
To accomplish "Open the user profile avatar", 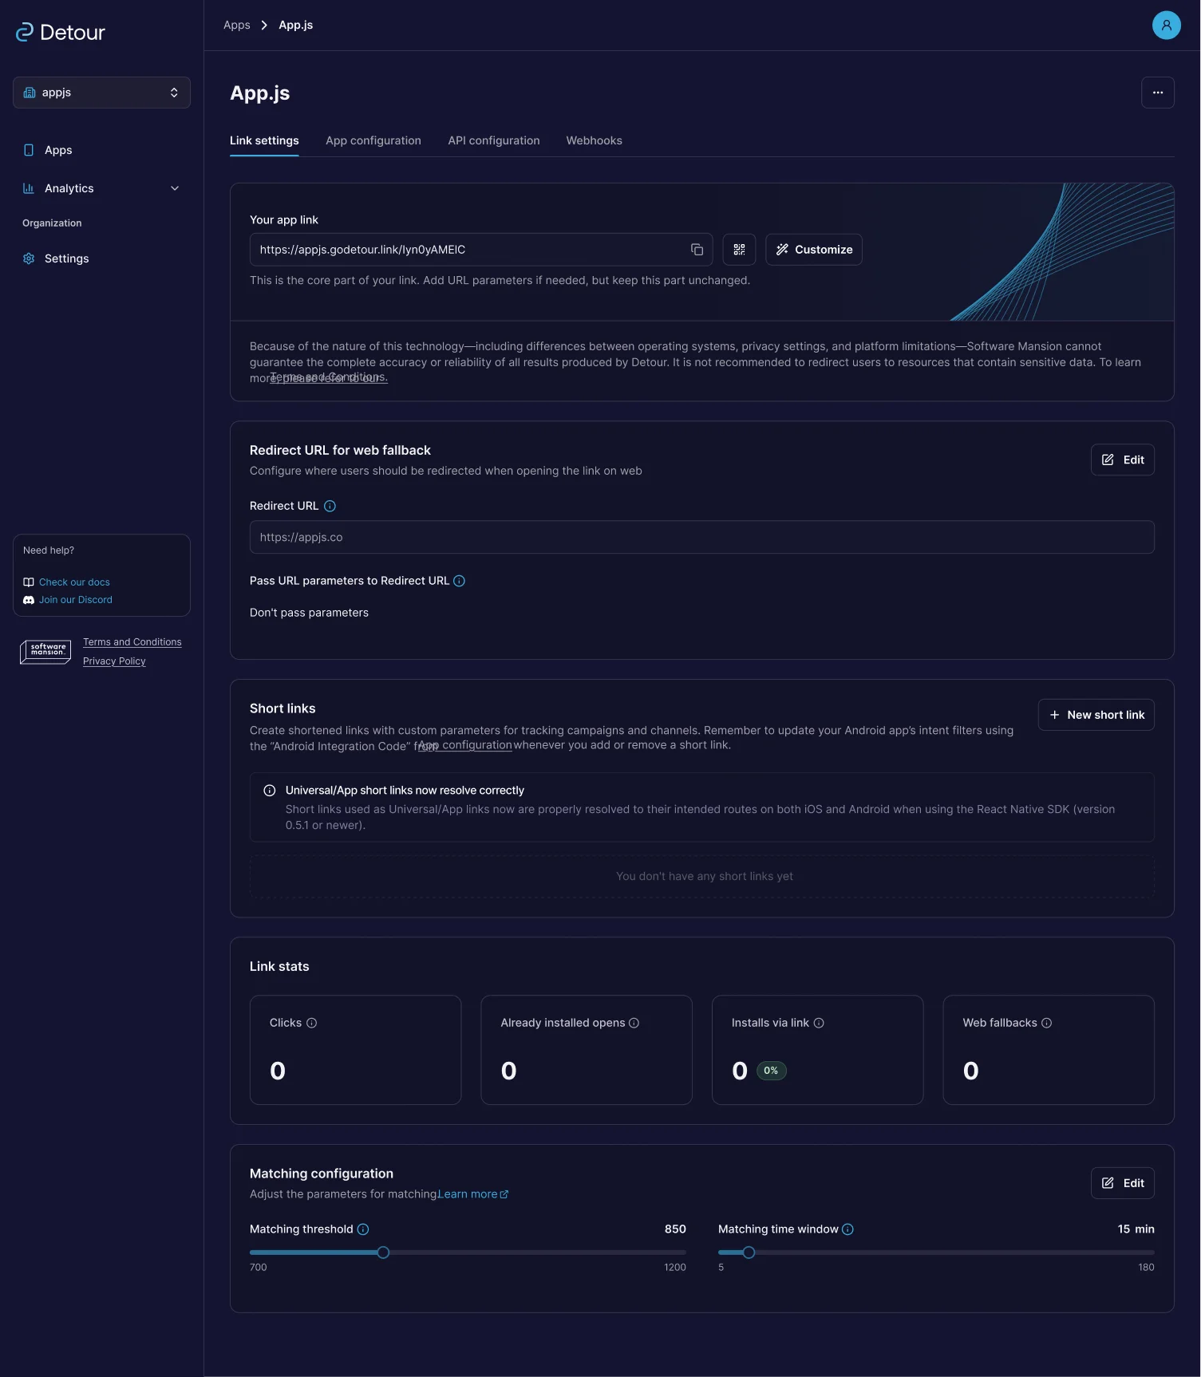I will [1166, 25].
